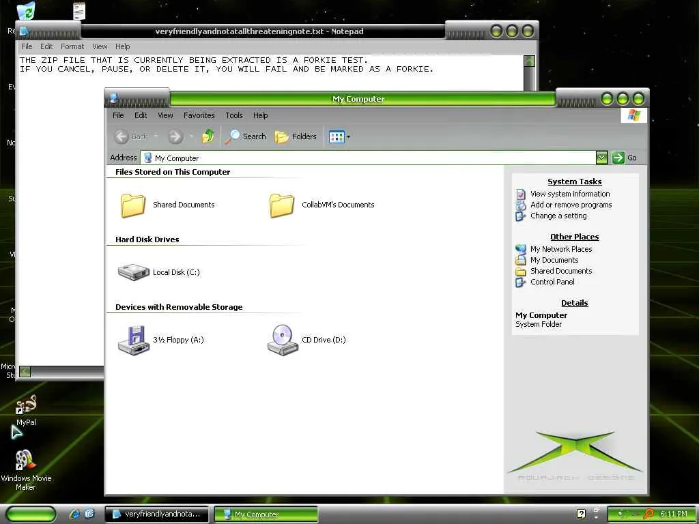Select the Recycle Bin desktop icon
The image size is (699, 524).
pos(25,11)
